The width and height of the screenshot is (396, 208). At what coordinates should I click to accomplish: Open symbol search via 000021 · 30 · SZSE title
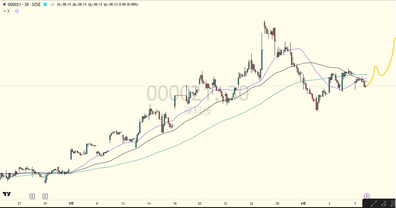(24, 5)
